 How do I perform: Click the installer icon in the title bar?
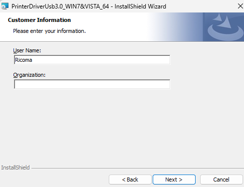(x=4, y=6)
